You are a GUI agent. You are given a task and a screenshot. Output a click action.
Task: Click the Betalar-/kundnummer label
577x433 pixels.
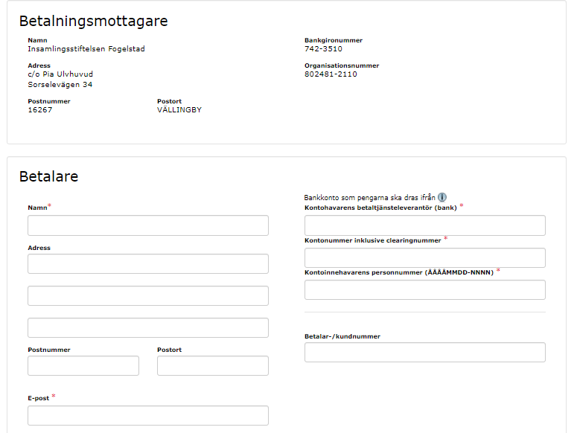pos(342,336)
